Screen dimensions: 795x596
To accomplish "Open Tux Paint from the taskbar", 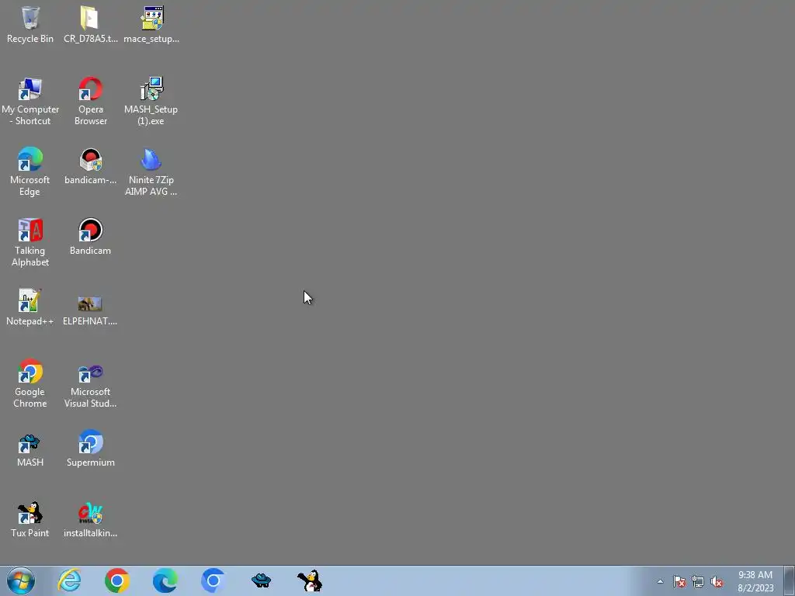I will click(310, 580).
